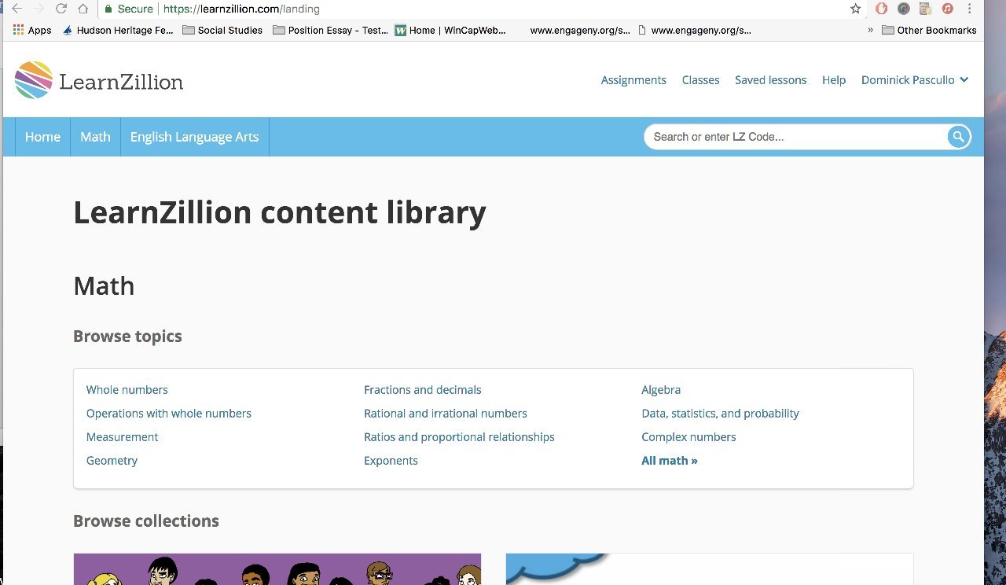Expand the bookmarks overflow chevron
1006x585 pixels.
point(870,30)
